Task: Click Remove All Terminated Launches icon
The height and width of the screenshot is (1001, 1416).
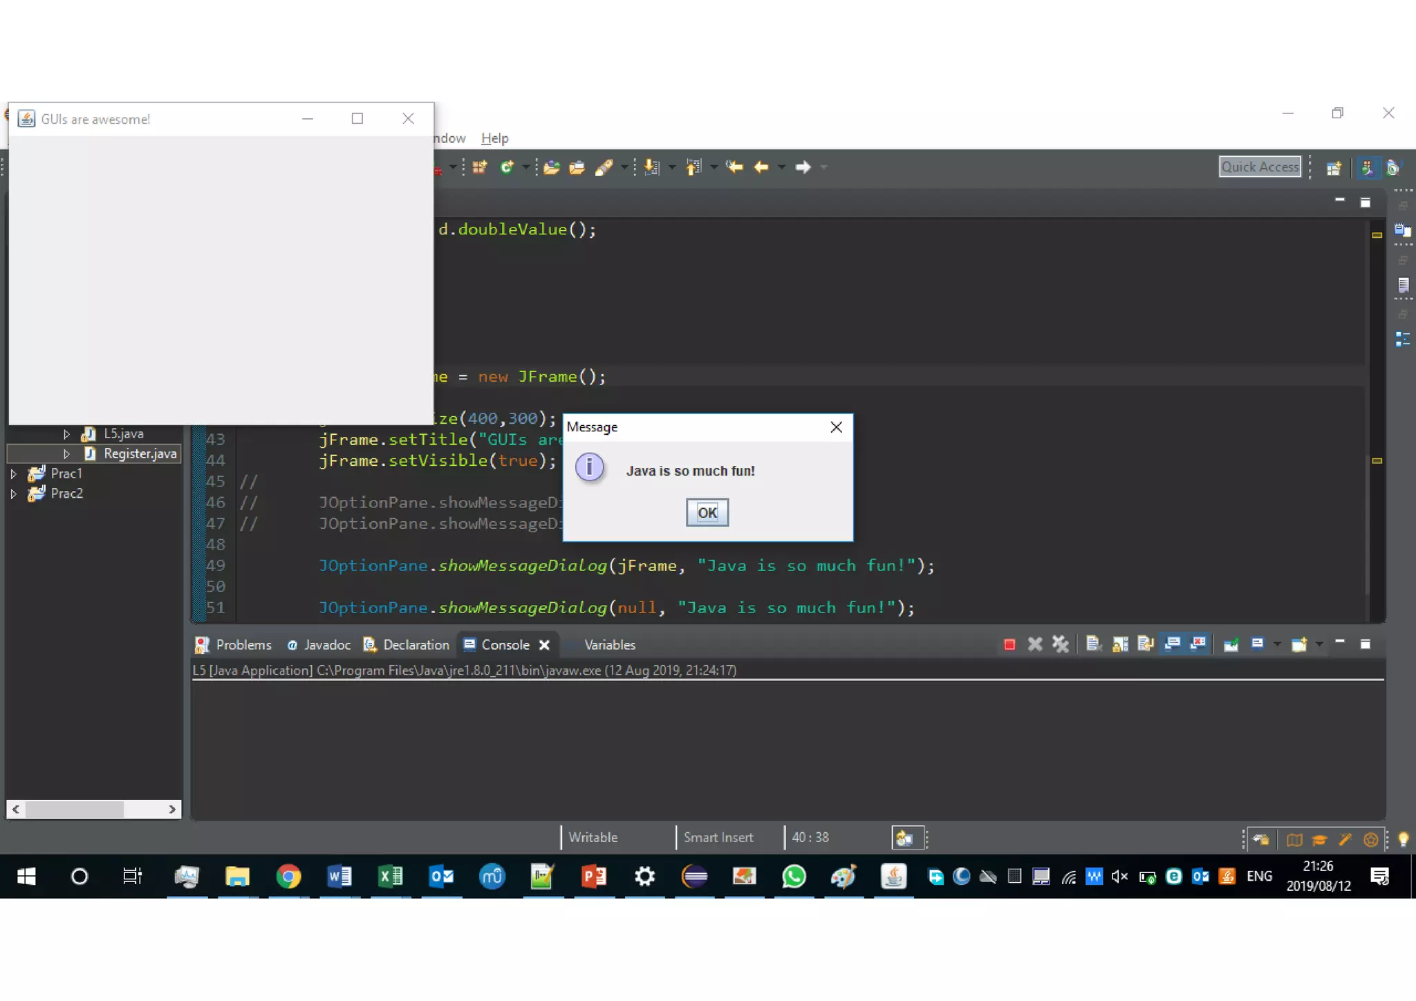Action: [x=1060, y=644]
